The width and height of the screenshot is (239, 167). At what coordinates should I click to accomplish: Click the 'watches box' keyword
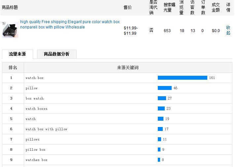tap(37, 160)
